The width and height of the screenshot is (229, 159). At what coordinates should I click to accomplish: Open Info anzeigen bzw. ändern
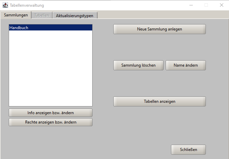tap(50, 113)
